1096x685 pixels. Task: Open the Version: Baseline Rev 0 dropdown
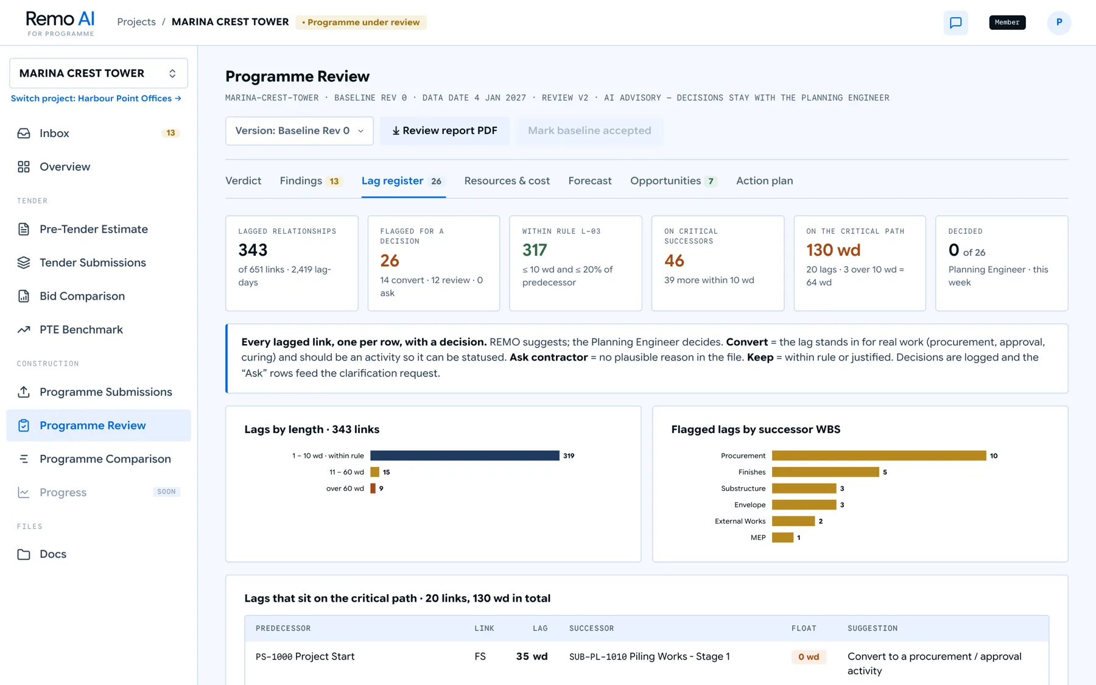coord(300,131)
